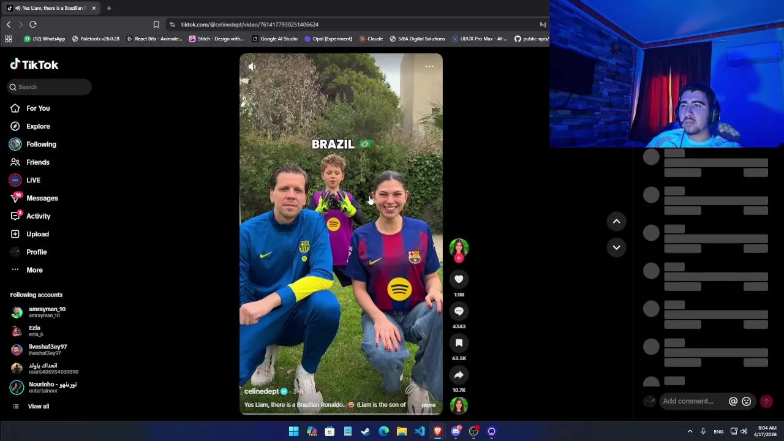The width and height of the screenshot is (784, 441).
Task: Open Paletools bookmark
Action: (x=96, y=39)
